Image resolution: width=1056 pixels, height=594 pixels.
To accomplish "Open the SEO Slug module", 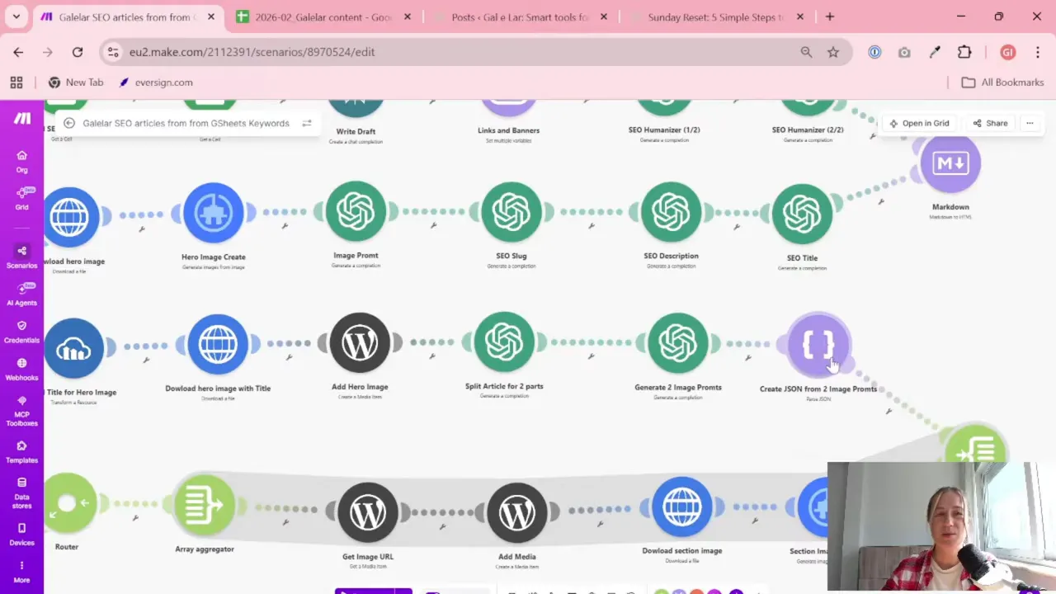I will click(511, 212).
